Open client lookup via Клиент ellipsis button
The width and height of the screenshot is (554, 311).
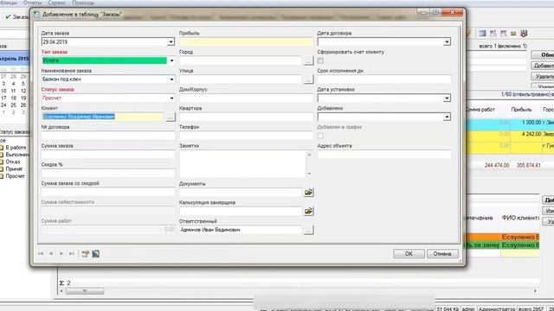pyautogui.click(x=171, y=117)
